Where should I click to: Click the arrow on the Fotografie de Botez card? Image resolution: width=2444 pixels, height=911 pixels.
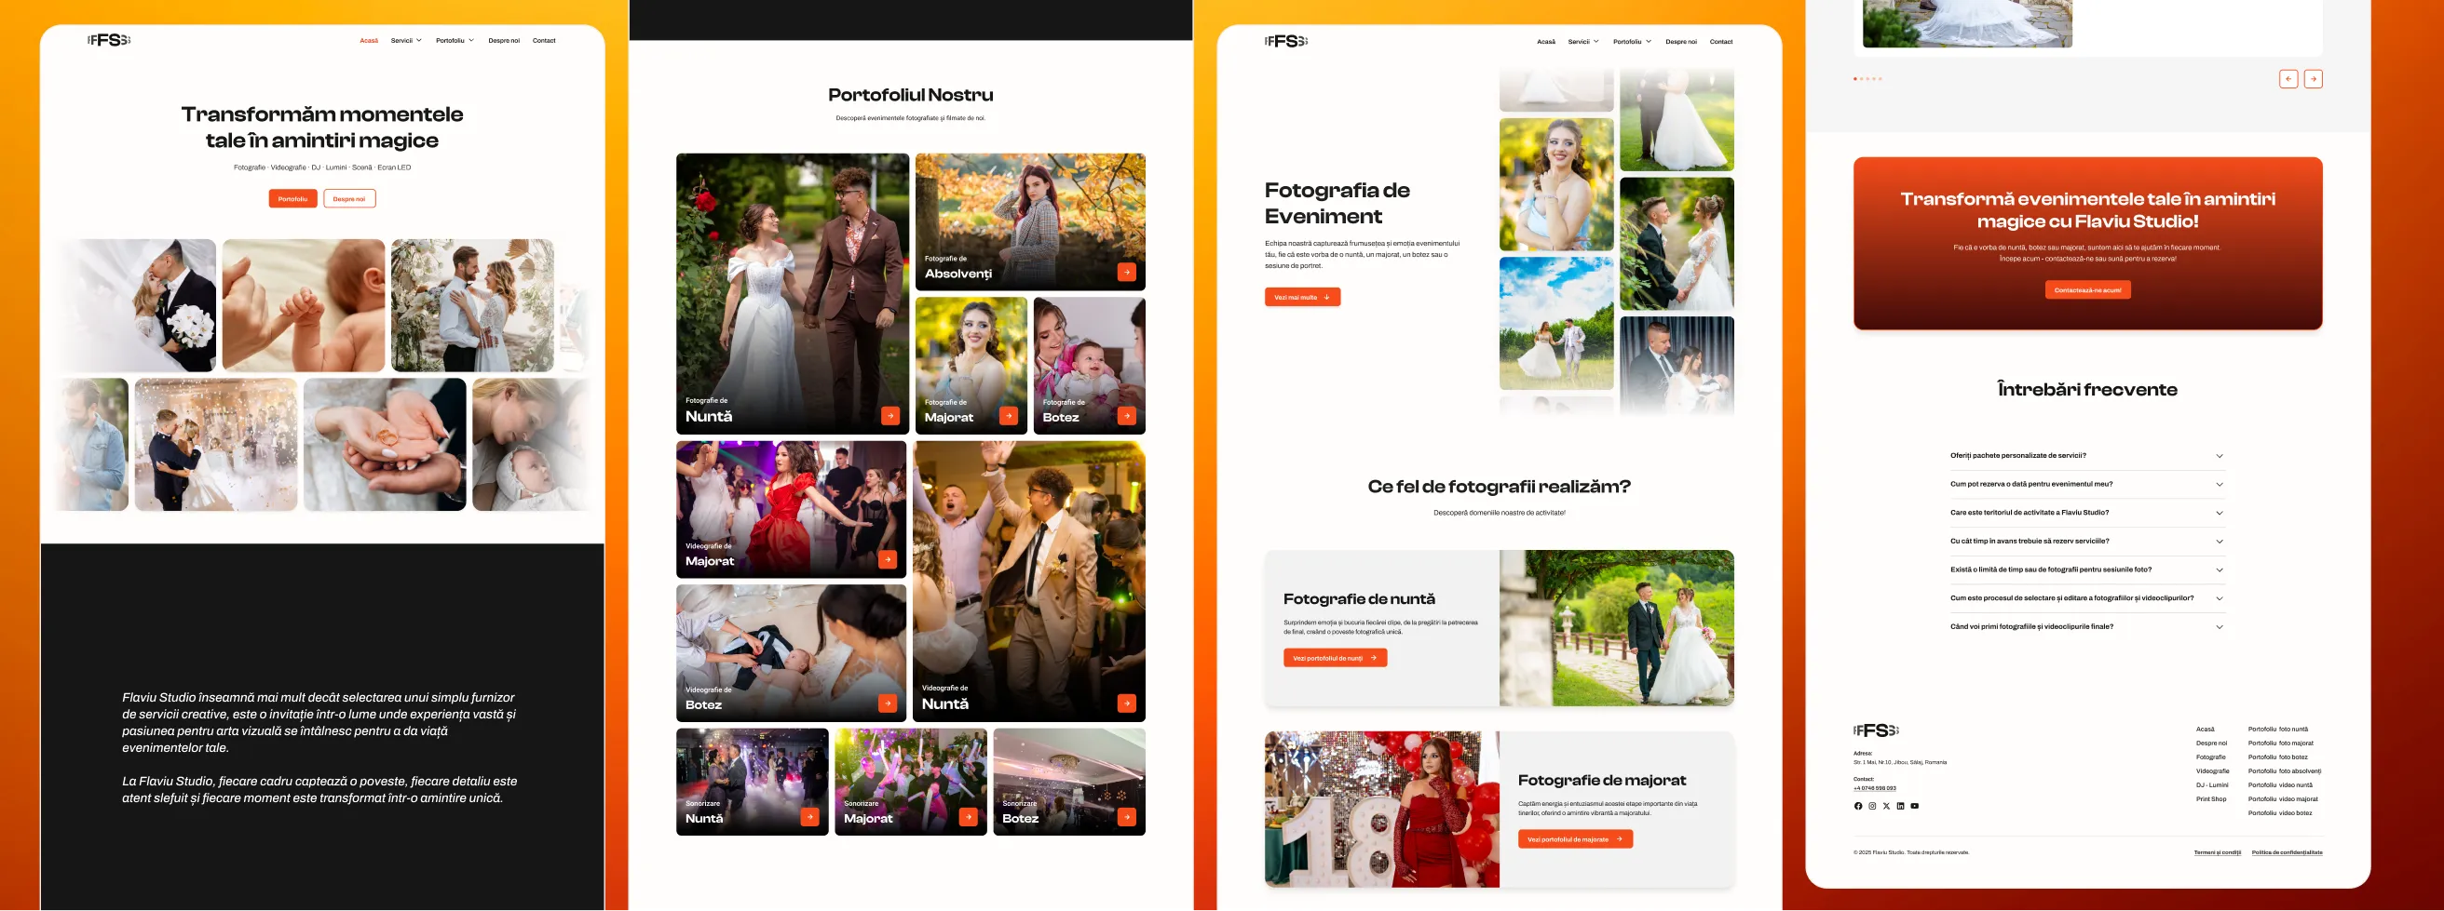point(1126,415)
